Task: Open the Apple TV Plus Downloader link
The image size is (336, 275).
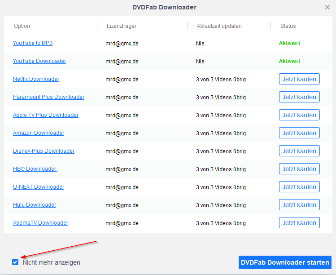Action: tap(46, 115)
